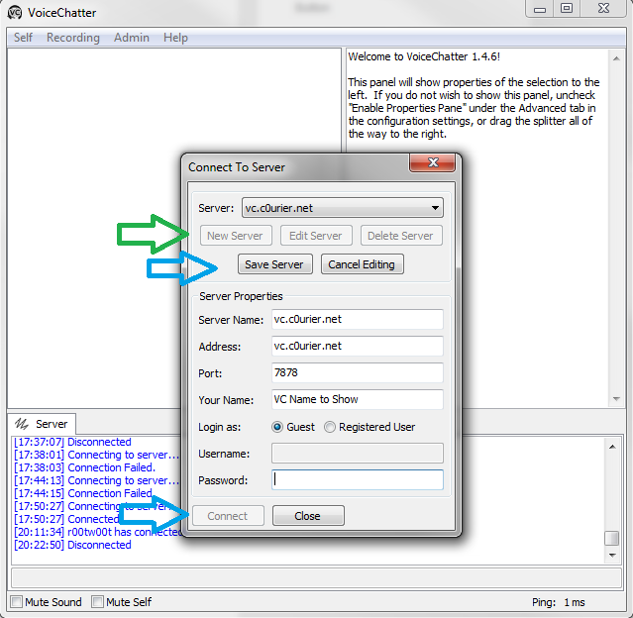Click properties pane scrollbar up arrow
Image resolution: width=633 pixels, height=618 pixels.
(616, 58)
